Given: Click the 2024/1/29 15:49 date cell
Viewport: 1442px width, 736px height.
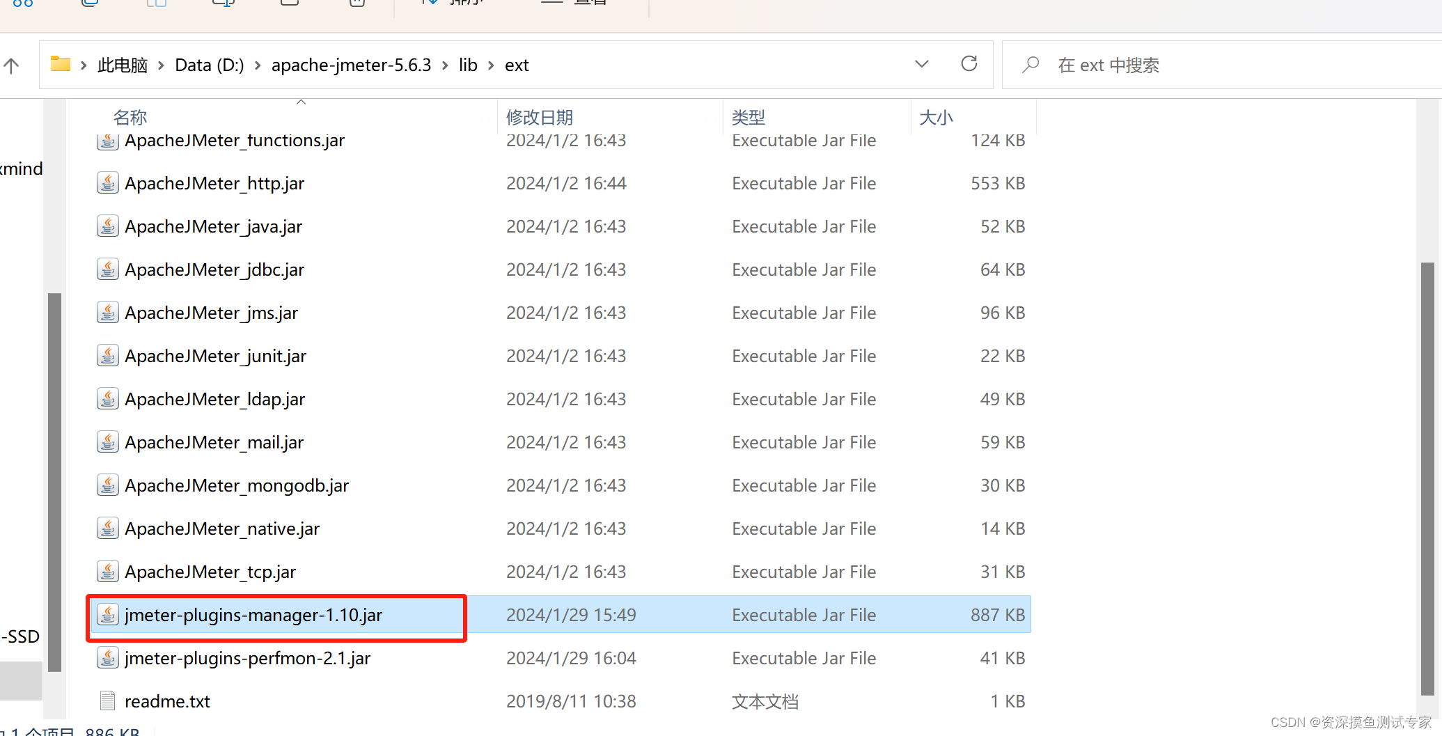Looking at the screenshot, I should 571,615.
